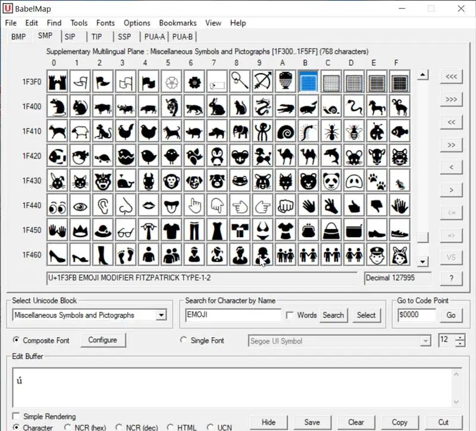Click the Configure button

coord(102,340)
